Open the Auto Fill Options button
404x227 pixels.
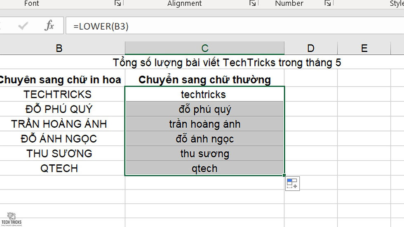292,183
